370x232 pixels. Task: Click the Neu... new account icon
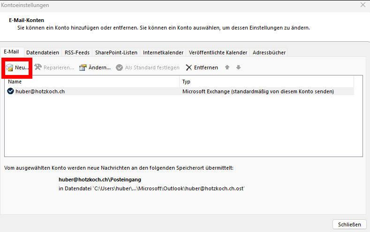(9, 68)
